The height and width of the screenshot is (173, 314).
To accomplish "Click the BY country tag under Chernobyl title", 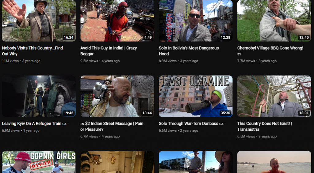I will 239,55.
